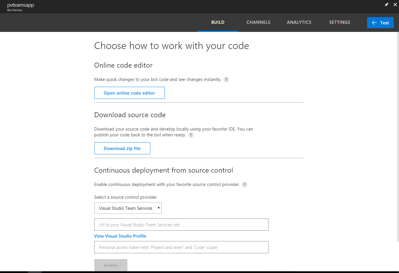Focus the personal access token field

pos(181,247)
